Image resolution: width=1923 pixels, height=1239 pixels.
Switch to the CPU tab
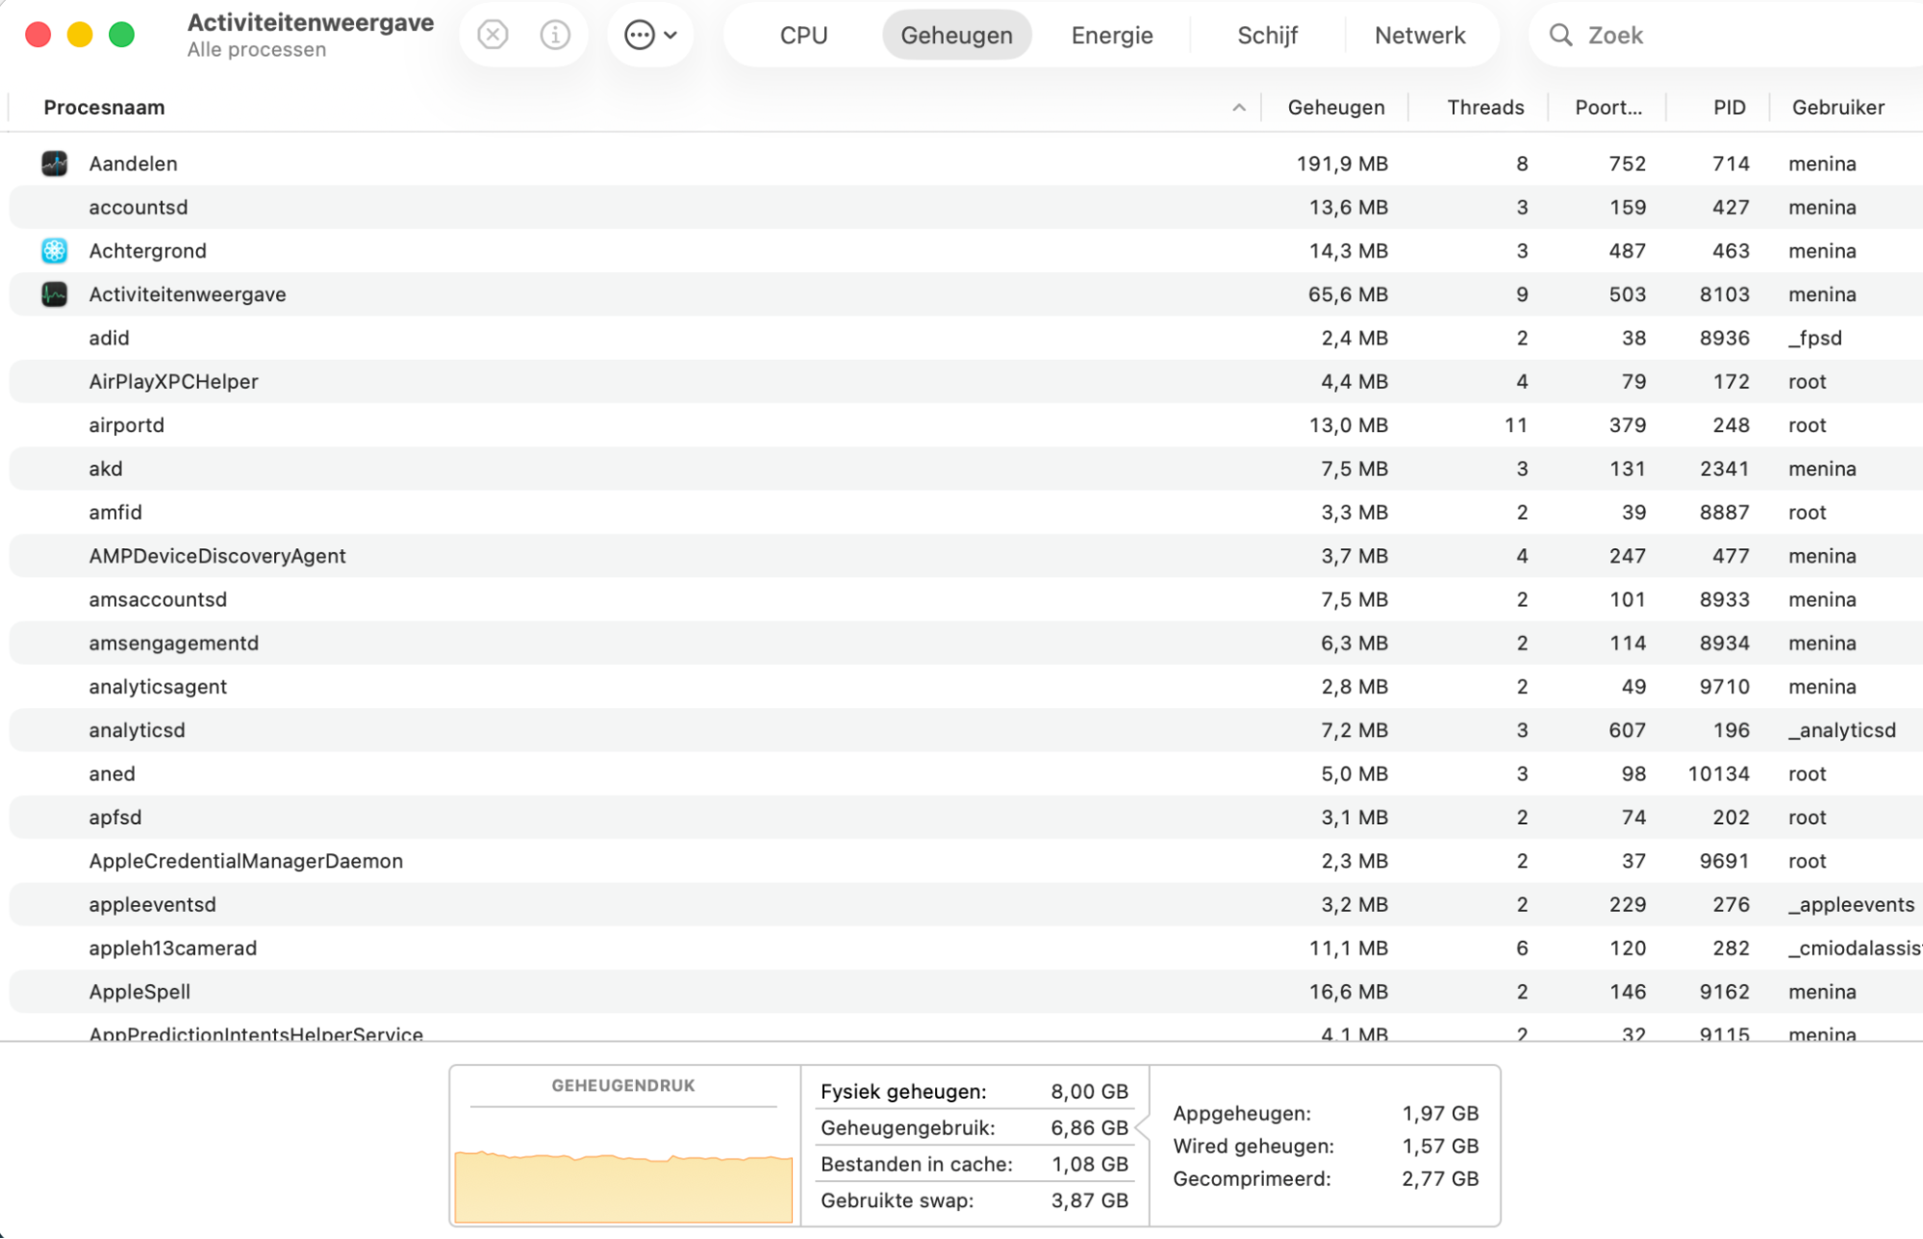pos(803,36)
